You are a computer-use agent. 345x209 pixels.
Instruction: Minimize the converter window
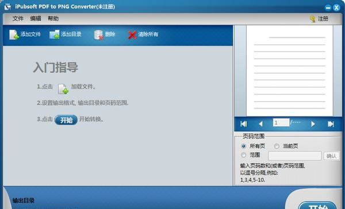(x=328, y=7)
